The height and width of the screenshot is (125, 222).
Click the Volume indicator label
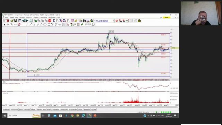6,93
